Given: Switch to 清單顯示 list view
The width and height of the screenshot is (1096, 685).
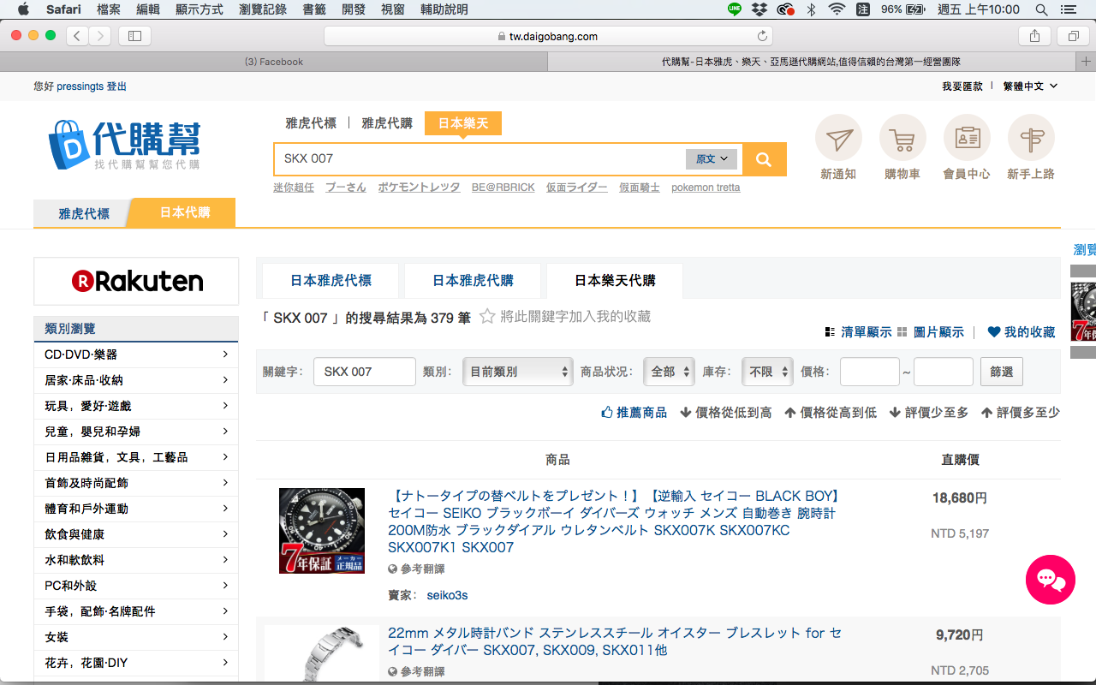Looking at the screenshot, I should [858, 332].
